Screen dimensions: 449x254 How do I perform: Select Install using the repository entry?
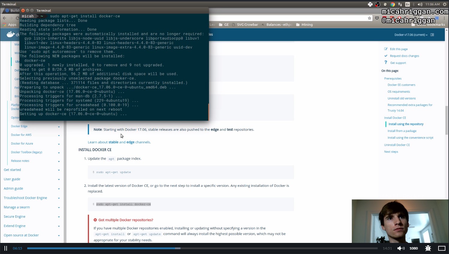pos(406,124)
